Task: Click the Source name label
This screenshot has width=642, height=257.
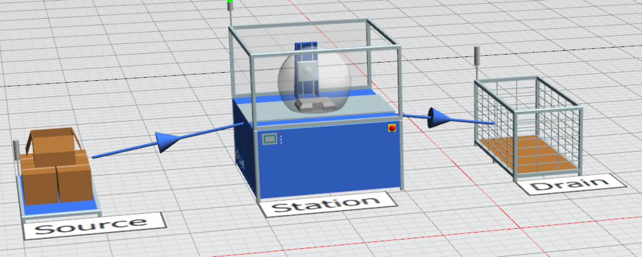Action: click(x=94, y=226)
